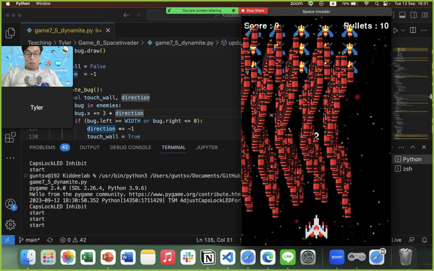434x271 pixels.
Task: Open notifications bell in status bar
Action: (424, 240)
